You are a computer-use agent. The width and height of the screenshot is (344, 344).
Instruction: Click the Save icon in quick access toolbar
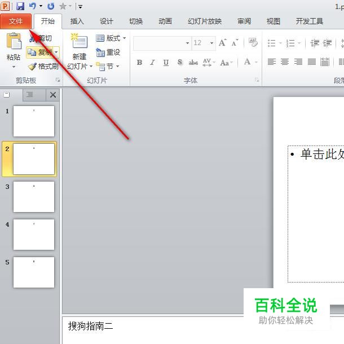point(20,6)
